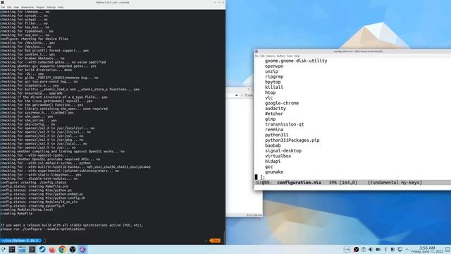Image resolution: width=451 pixels, height=254 pixels.
Task: Click the hidapi line in Emacs
Action: [273, 162]
